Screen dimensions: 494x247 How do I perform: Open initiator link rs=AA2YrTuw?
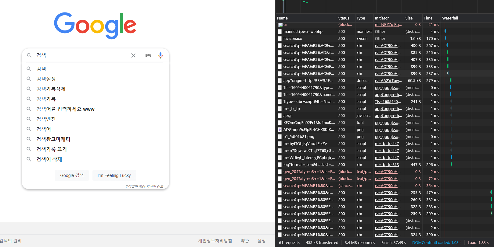[x=388, y=81]
